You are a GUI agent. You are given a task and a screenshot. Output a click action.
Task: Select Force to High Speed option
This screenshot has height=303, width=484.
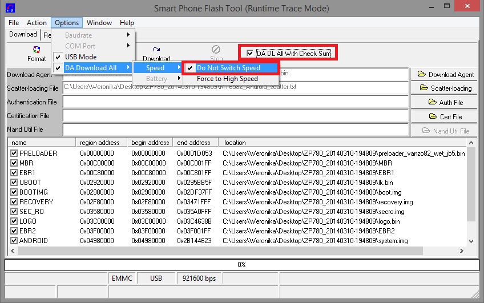pos(227,79)
